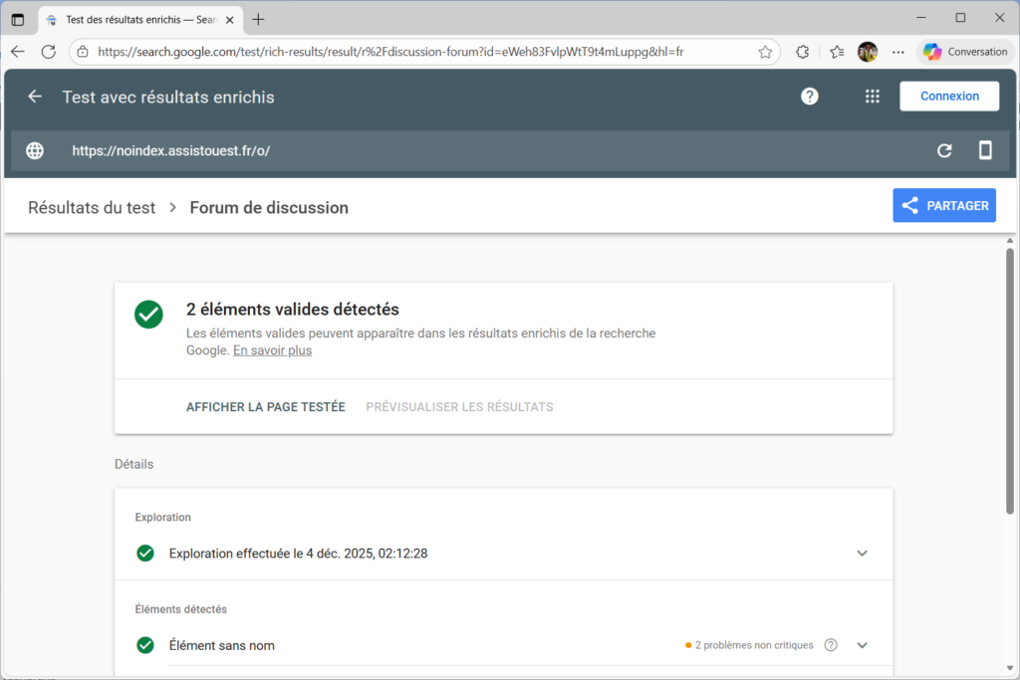1020x680 pixels.
Task: Bookmark page with the star icon
Action: [765, 52]
